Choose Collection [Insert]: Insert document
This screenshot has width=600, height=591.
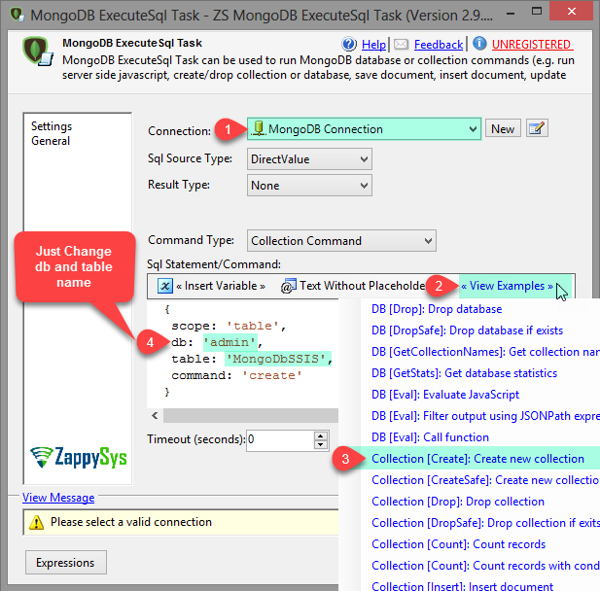tap(462, 586)
